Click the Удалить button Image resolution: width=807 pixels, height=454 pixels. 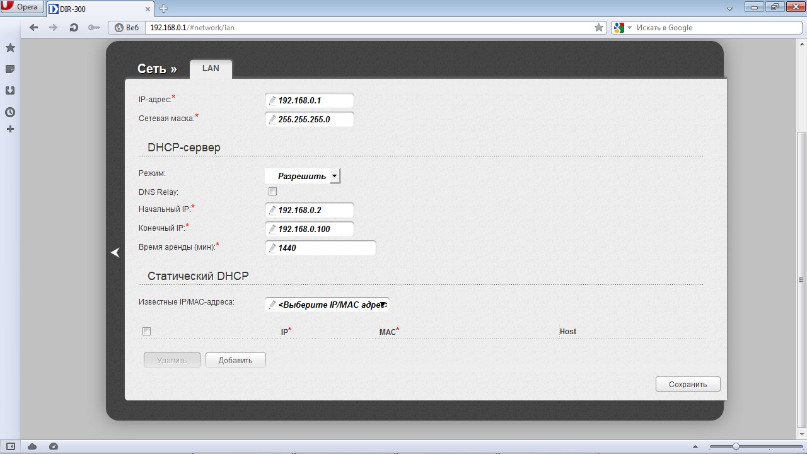(172, 360)
